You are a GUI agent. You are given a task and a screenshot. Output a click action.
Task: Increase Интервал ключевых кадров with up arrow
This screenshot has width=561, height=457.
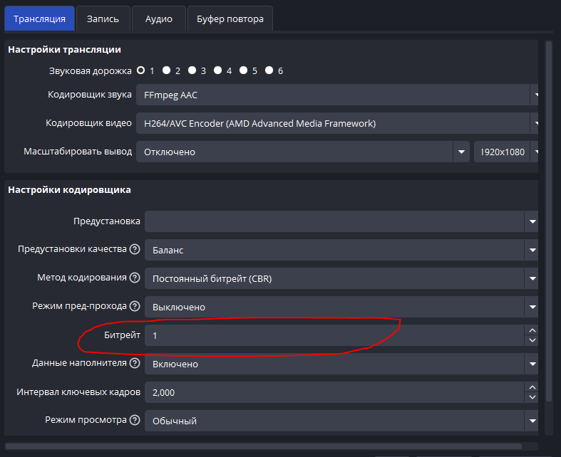tap(532, 387)
